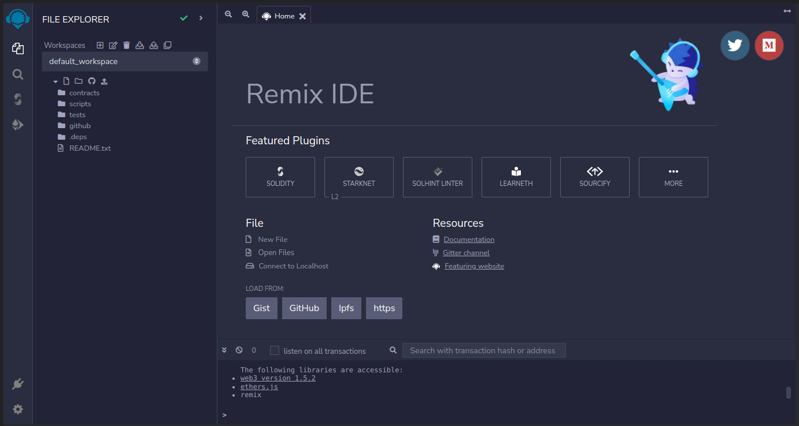Zoom in editor with magnifier plus
The width and height of the screenshot is (799, 426).
[246, 14]
